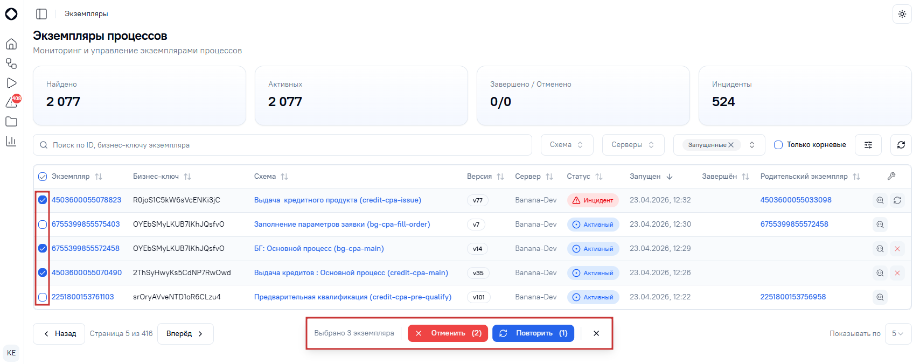
Task: Open the incidents sidebar icon with 408 badge
Action: click(x=12, y=102)
